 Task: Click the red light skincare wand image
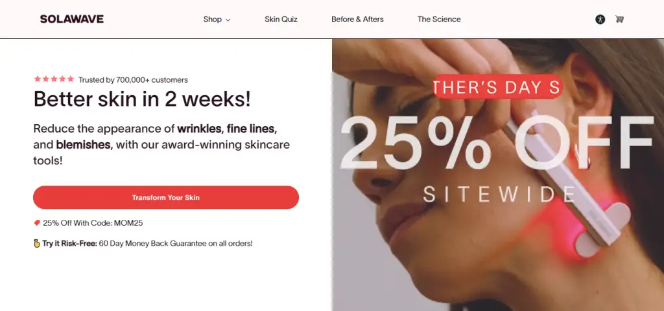click(571, 194)
